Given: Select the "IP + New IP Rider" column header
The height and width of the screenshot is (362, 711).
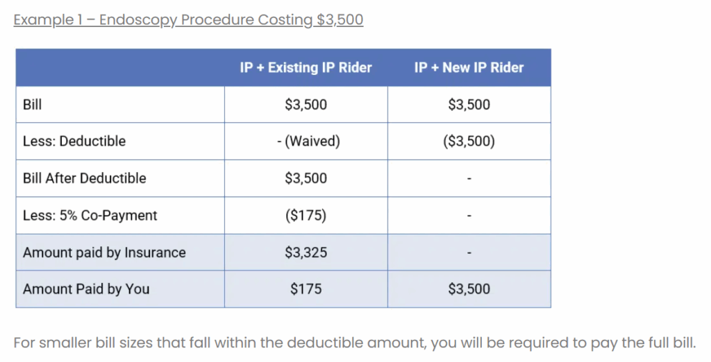Looking at the screenshot, I should [469, 67].
